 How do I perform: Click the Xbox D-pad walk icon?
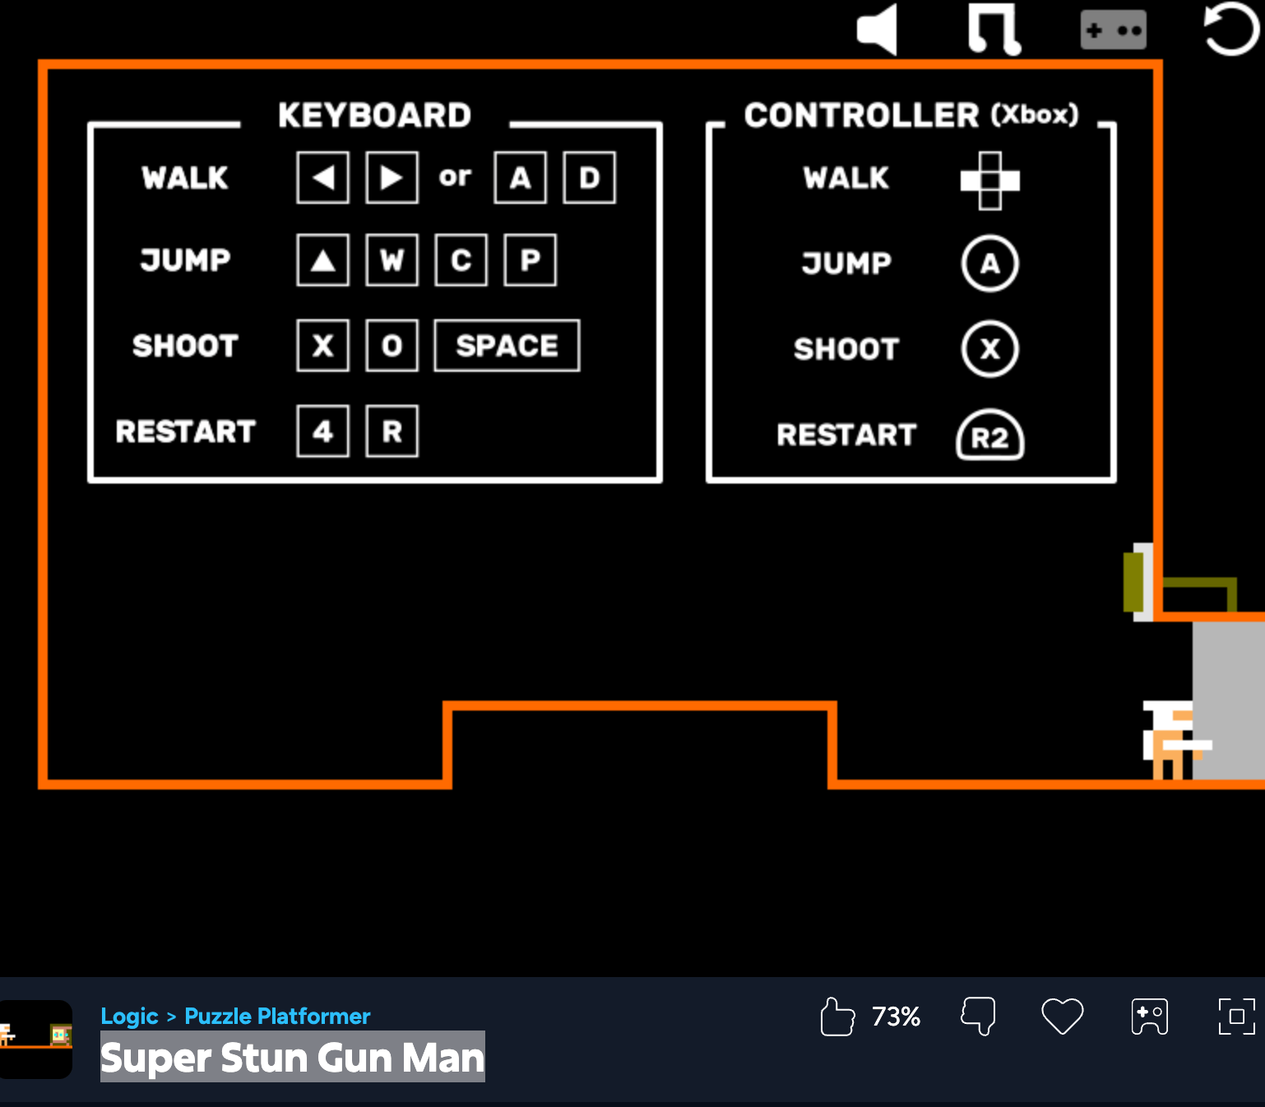tap(989, 181)
